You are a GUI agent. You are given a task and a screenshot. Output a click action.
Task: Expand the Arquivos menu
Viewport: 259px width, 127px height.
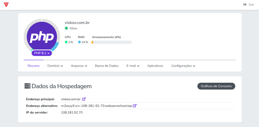(x=79, y=66)
